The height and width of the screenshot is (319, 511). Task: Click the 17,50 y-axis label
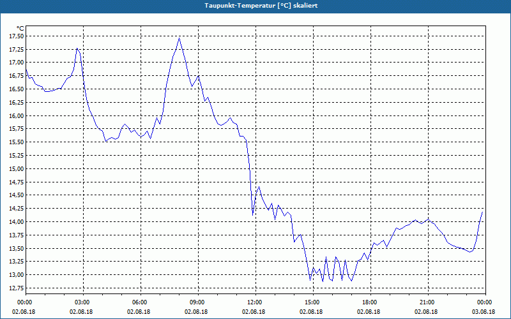point(16,36)
